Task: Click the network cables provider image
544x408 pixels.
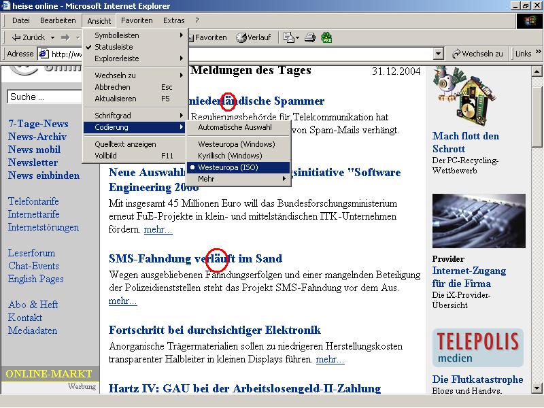Action: pos(479,221)
